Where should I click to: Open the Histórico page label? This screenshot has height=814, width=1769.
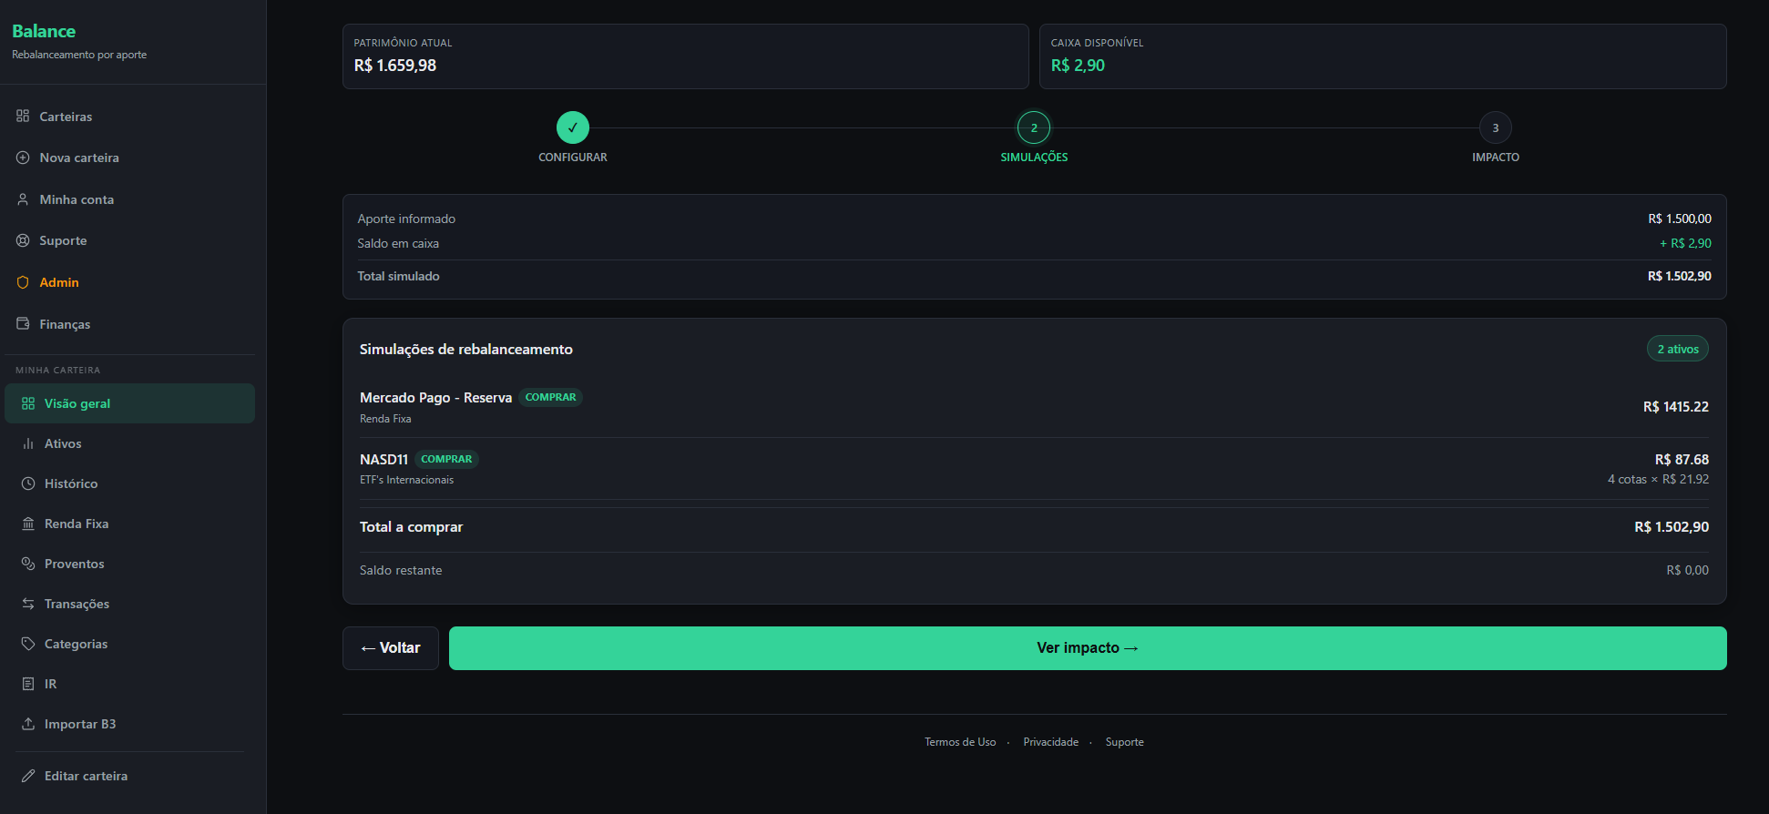[x=71, y=483]
